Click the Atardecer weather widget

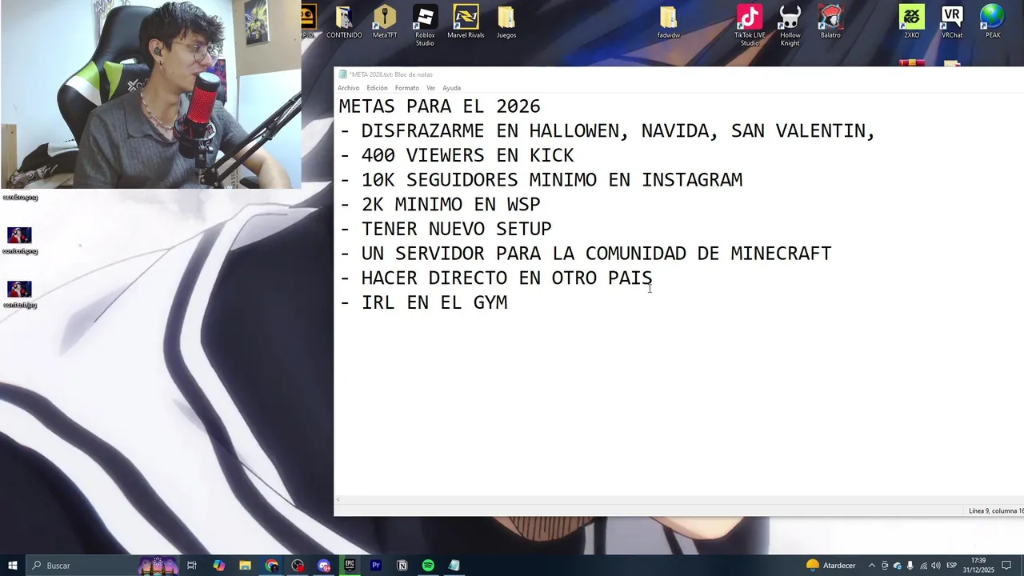coord(830,566)
